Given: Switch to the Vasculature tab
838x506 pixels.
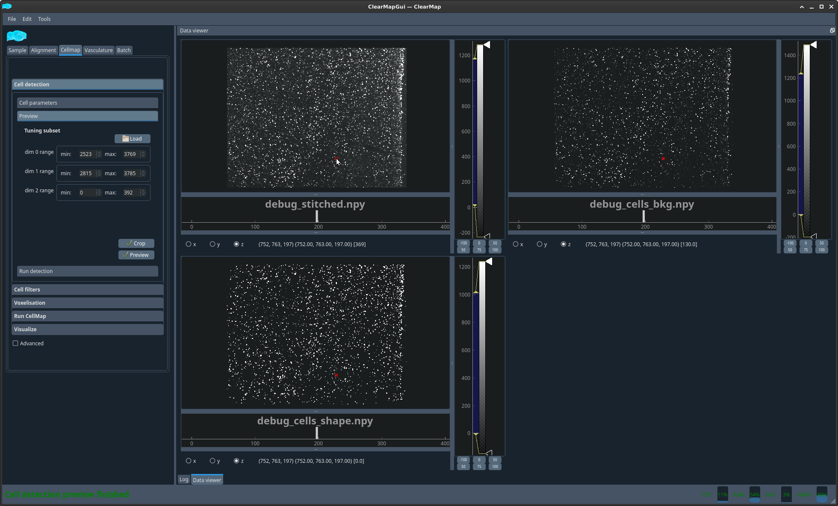Looking at the screenshot, I should tap(99, 50).
